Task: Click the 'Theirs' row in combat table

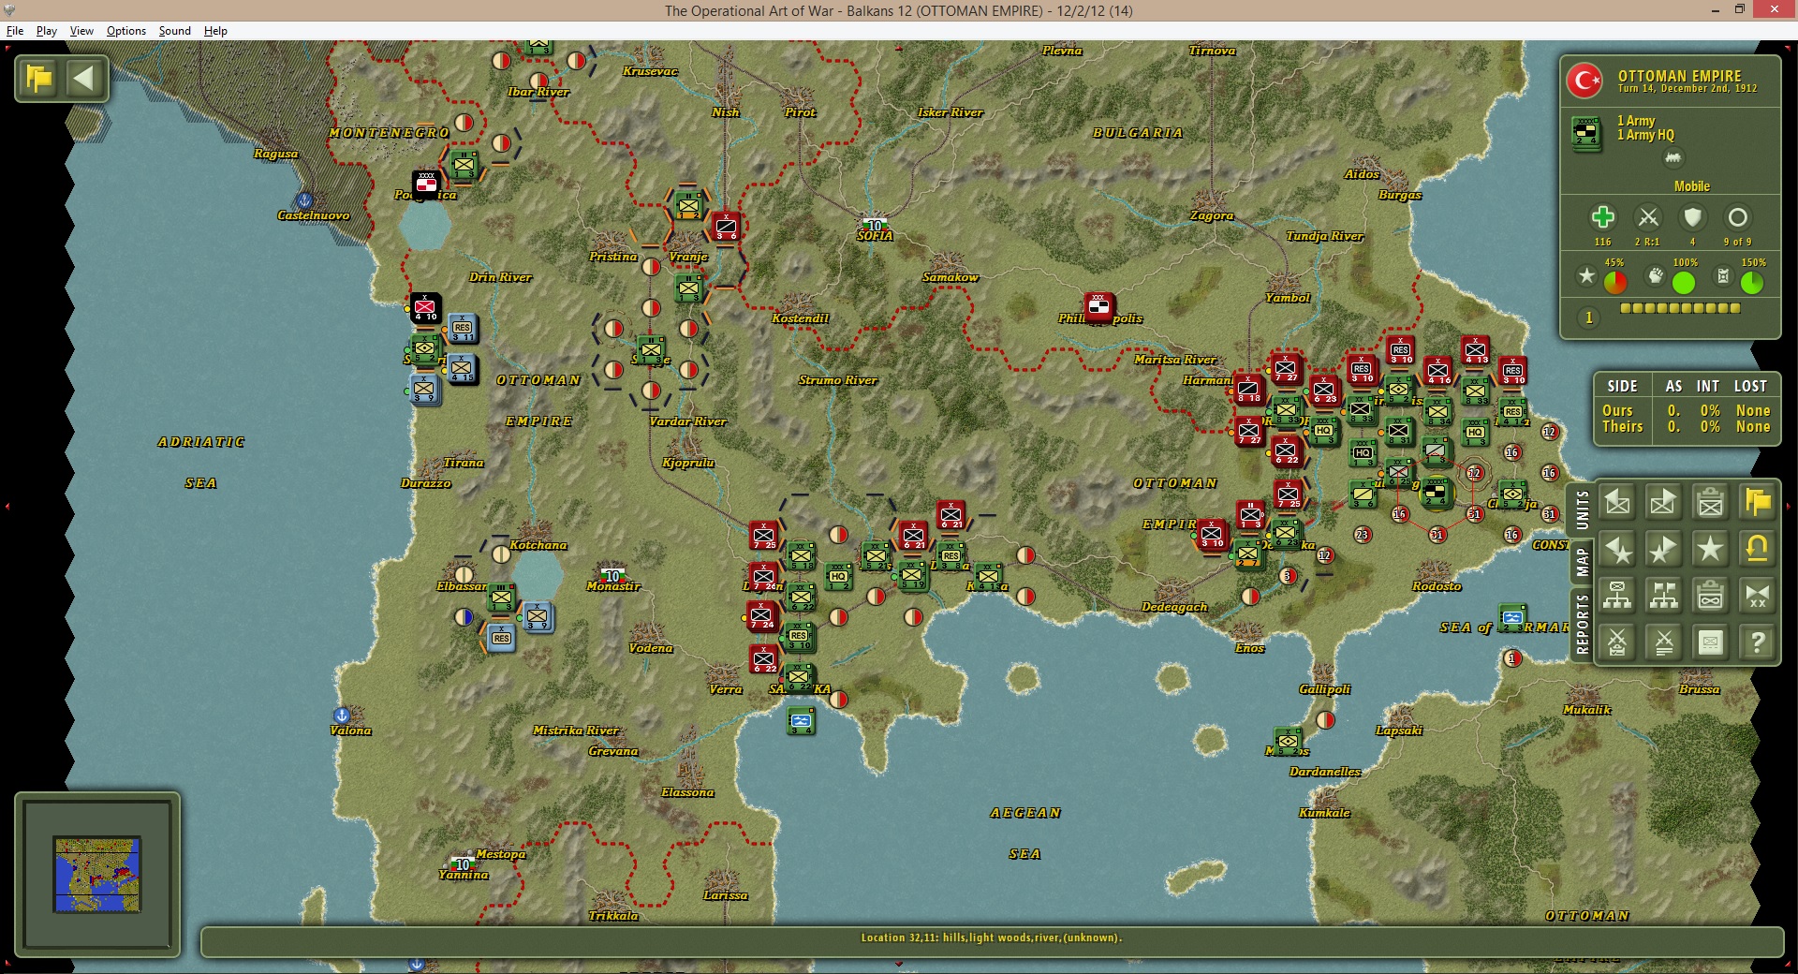Action: coord(1686,426)
